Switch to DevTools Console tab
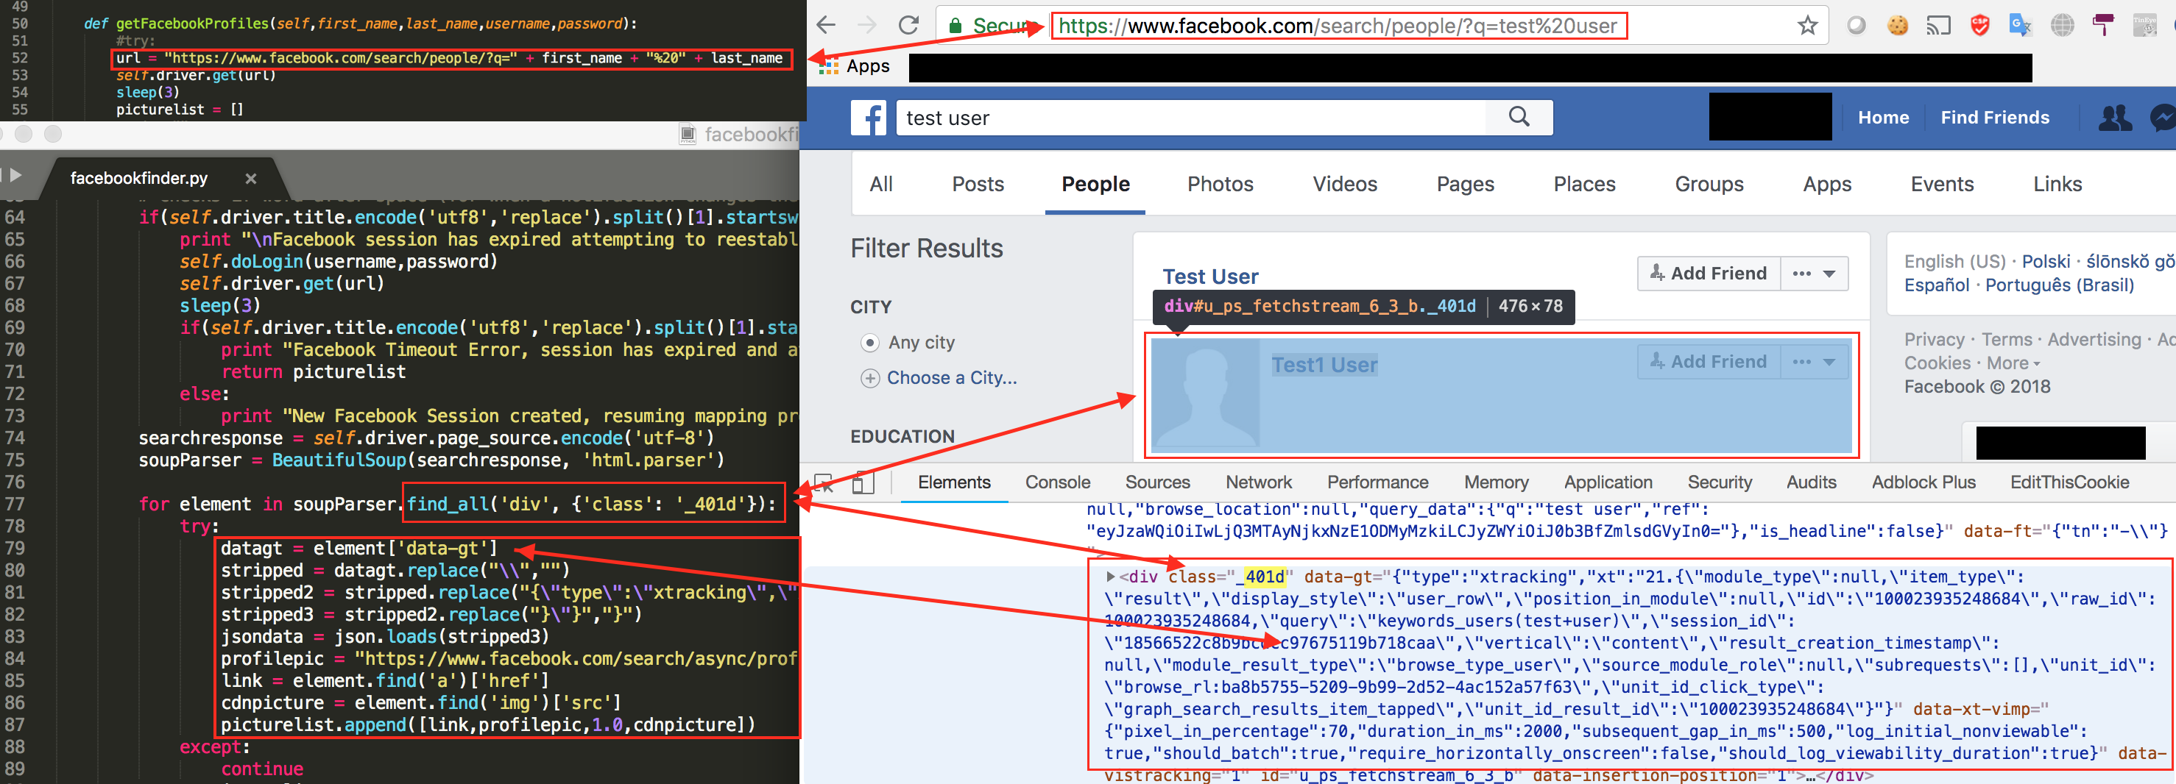 pos(1058,482)
